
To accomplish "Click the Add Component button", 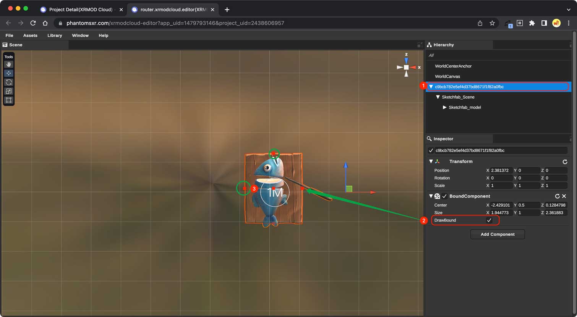I will point(498,235).
